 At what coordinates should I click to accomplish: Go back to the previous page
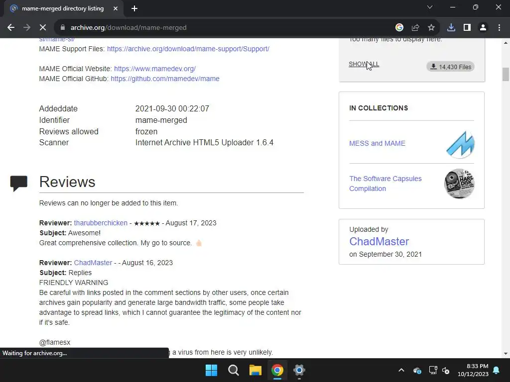click(11, 28)
